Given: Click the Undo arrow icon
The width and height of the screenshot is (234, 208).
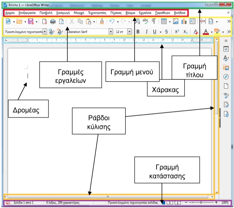Looking at the screenshot, I should point(112,21).
